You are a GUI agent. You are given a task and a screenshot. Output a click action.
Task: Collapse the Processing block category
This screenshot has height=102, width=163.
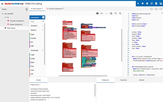click(x=43, y=50)
